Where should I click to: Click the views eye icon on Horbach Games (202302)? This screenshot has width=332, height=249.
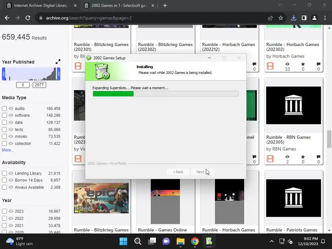pyautogui.click(x=287, y=64)
